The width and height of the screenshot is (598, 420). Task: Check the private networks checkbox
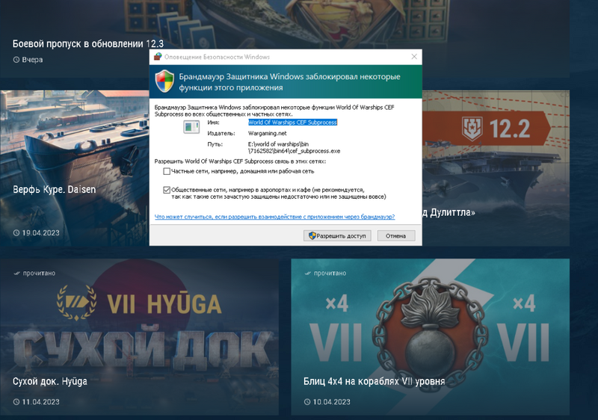coord(167,171)
